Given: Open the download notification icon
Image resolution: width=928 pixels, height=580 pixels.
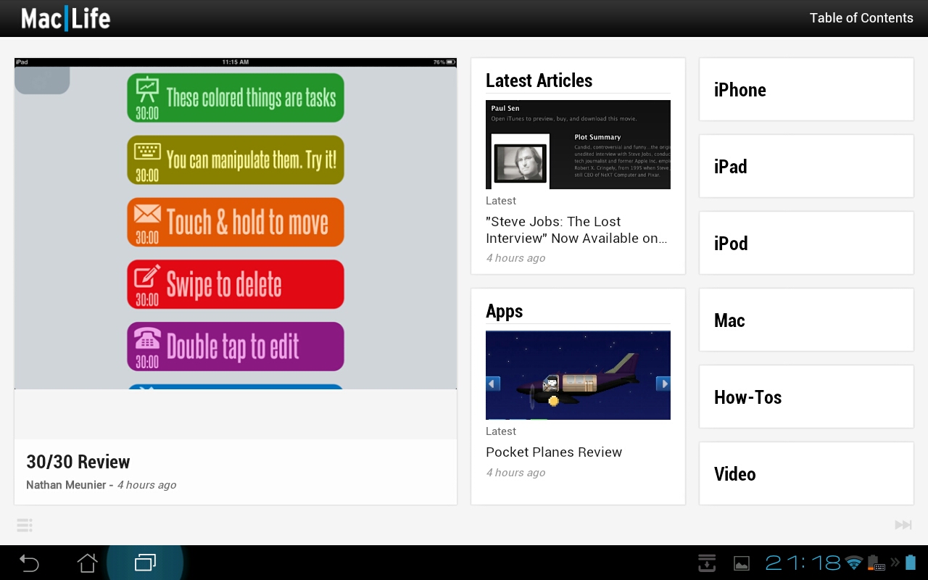Looking at the screenshot, I should (x=707, y=563).
